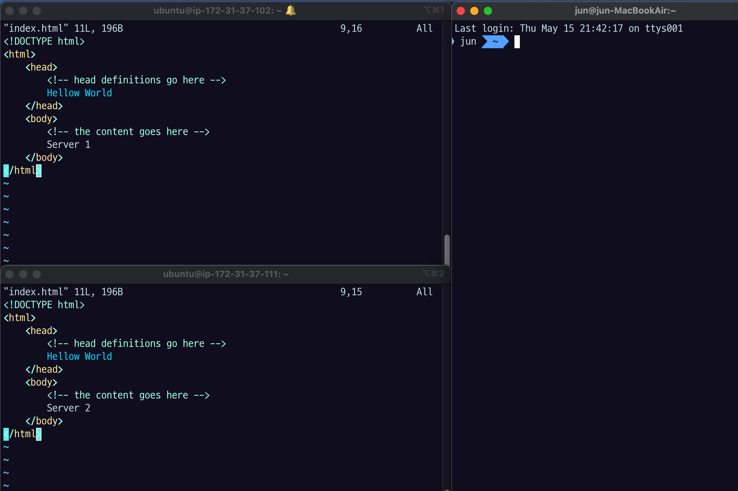Activate the jun@jun-MacBookAir:~ window title
The image size is (738, 491).
click(x=625, y=11)
